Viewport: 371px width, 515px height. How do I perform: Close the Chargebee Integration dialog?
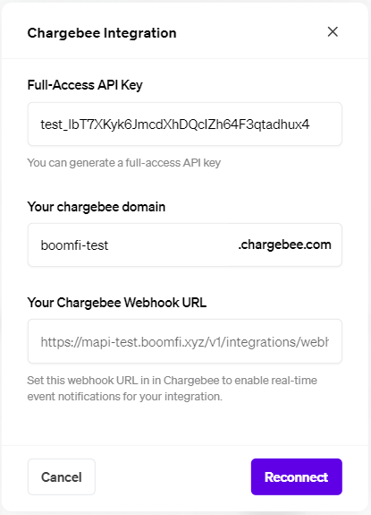click(333, 32)
